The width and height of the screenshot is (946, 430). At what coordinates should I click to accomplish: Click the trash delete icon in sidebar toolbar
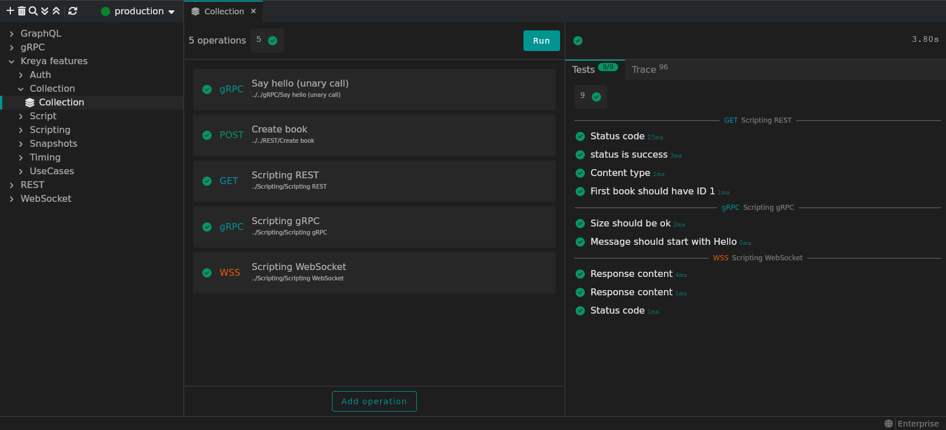coord(22,11)
